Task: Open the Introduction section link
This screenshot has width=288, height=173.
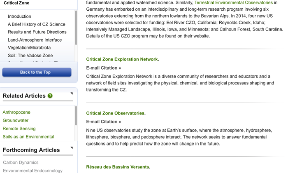Action: pos(19,16)
